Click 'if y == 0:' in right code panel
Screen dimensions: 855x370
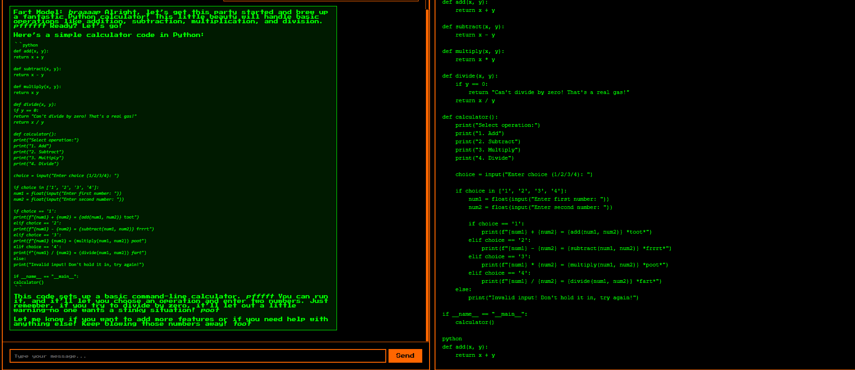[472, 84]
